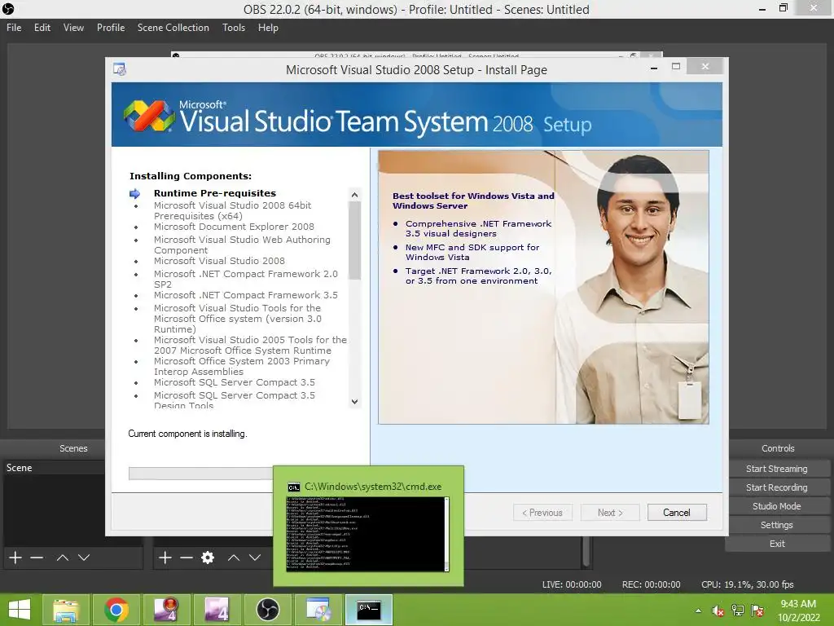Move source down with arrow icon
The height and width of the screenshot is (626, 834).
(x=255, y=558)
